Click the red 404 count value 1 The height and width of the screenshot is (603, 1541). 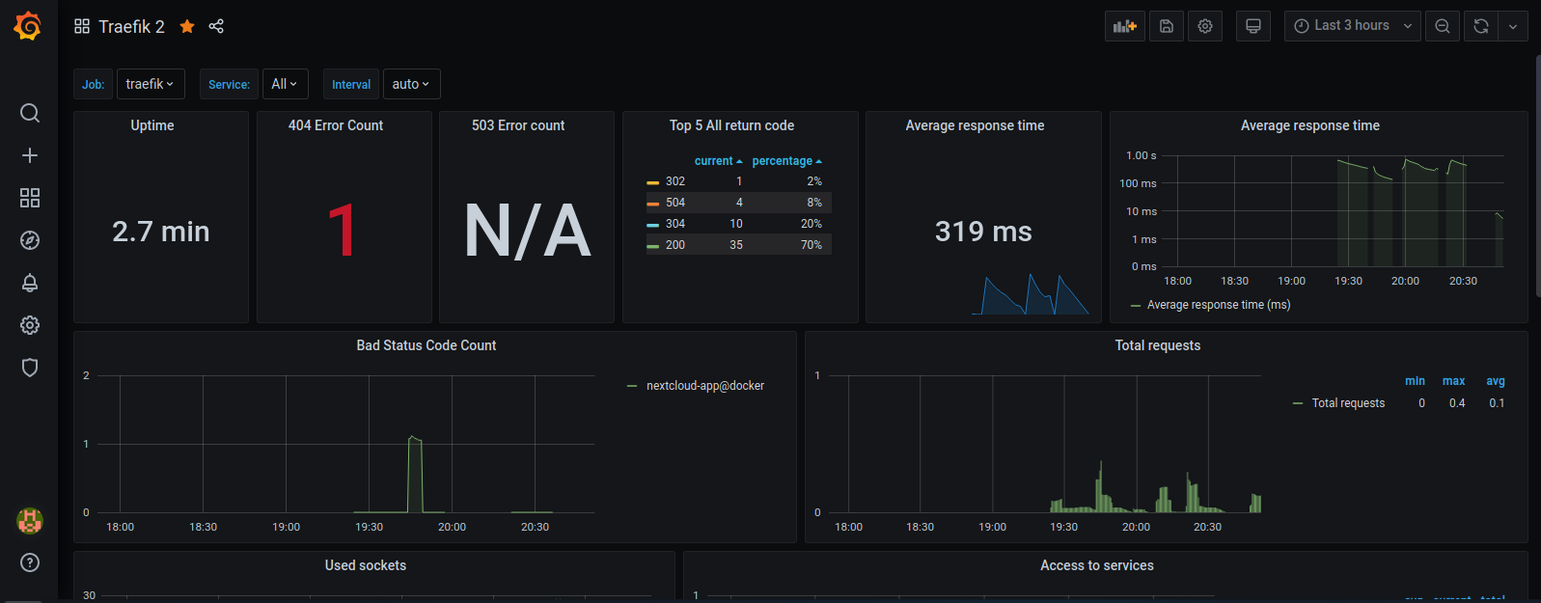(342, 232)
